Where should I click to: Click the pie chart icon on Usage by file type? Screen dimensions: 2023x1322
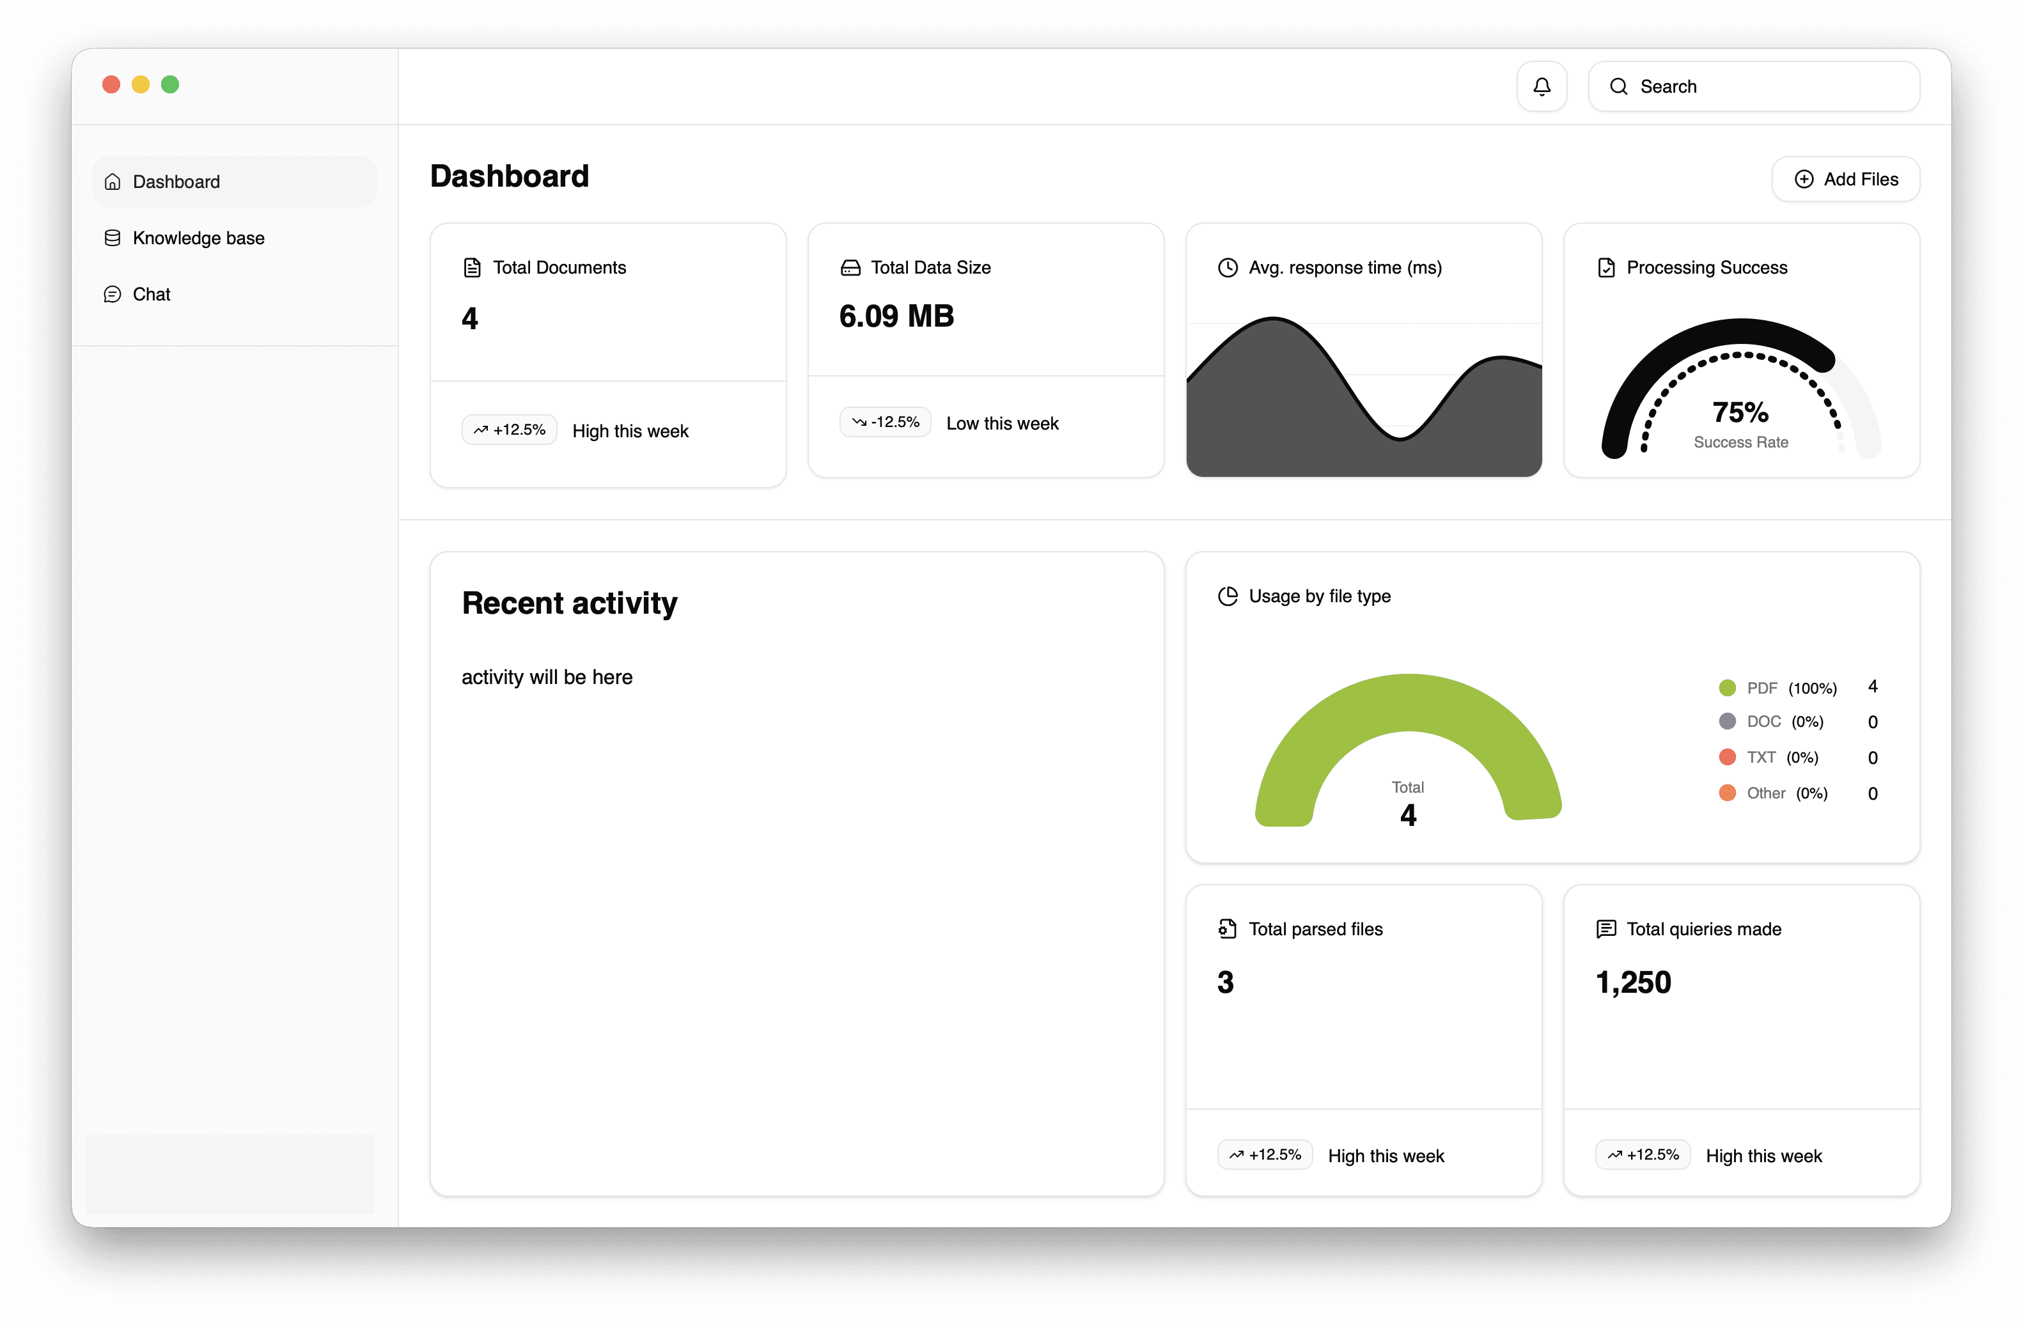point(1228,596)
